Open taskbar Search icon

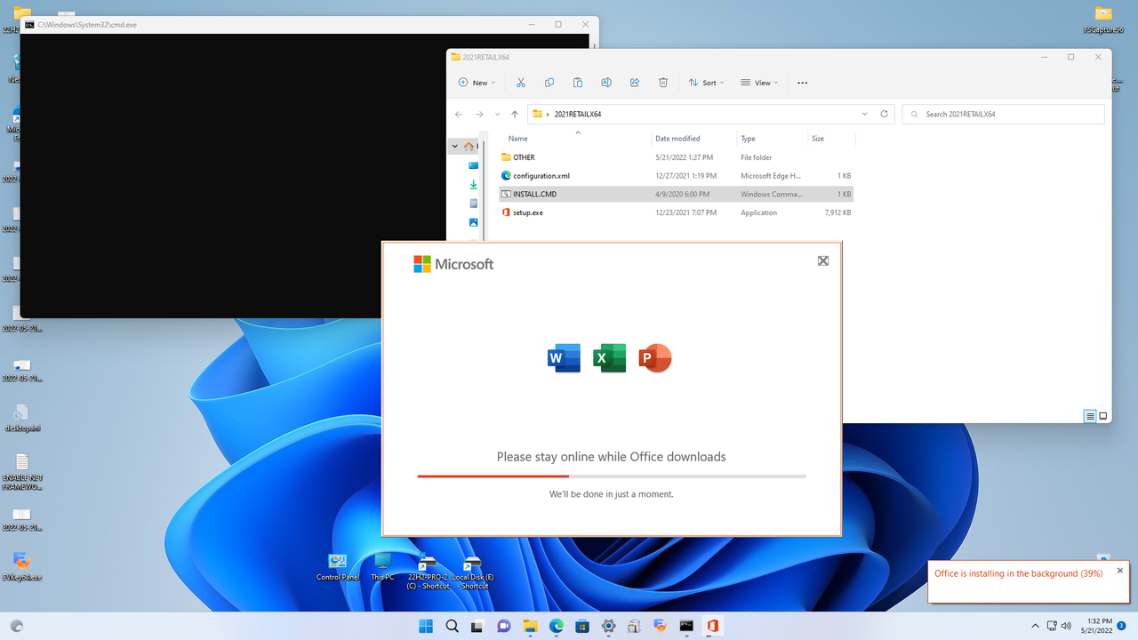(x=453, y=626)
